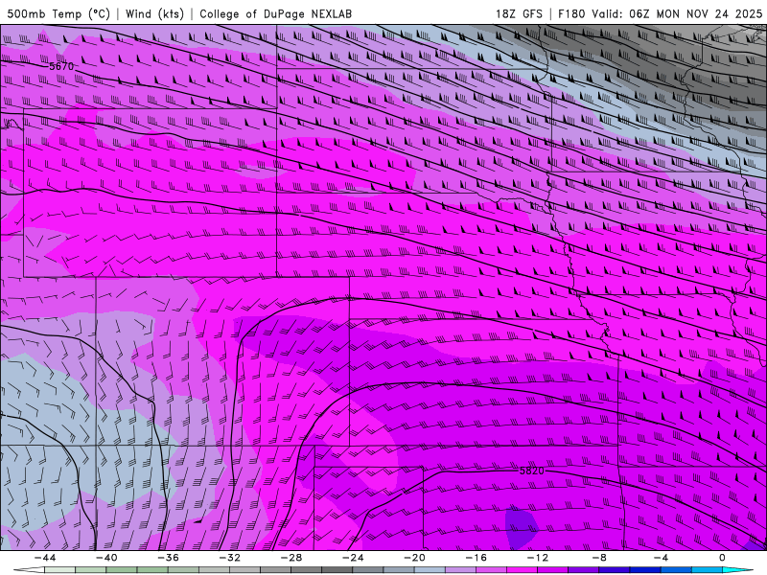Click the -20 value on the color scale

pos(414,558)
